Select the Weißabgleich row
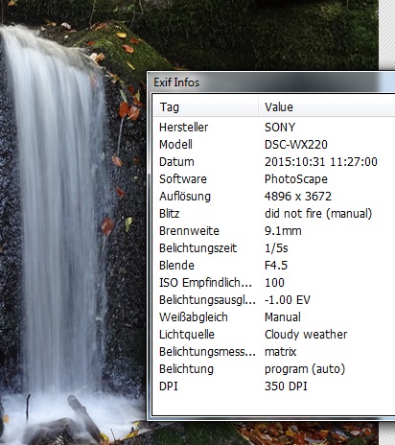The image size is (395, 445). [x=274, y=317]
